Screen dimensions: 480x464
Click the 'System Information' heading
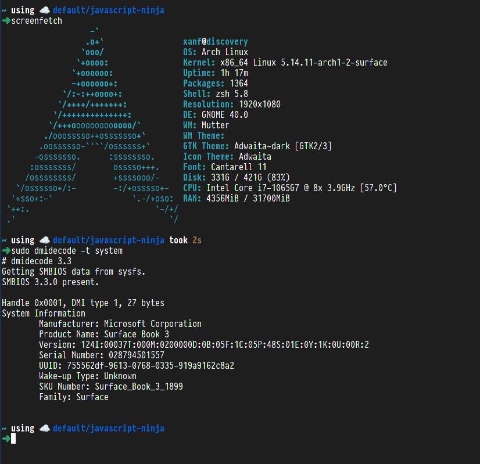coord(44,313)
